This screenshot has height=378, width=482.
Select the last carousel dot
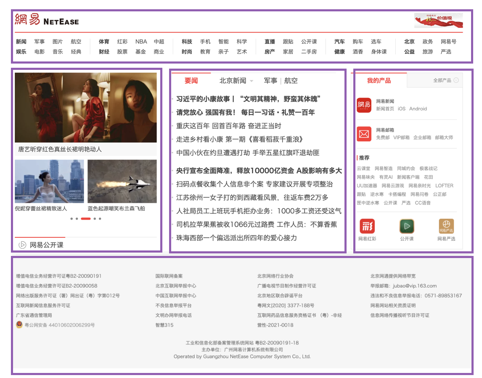coord(100,219)
